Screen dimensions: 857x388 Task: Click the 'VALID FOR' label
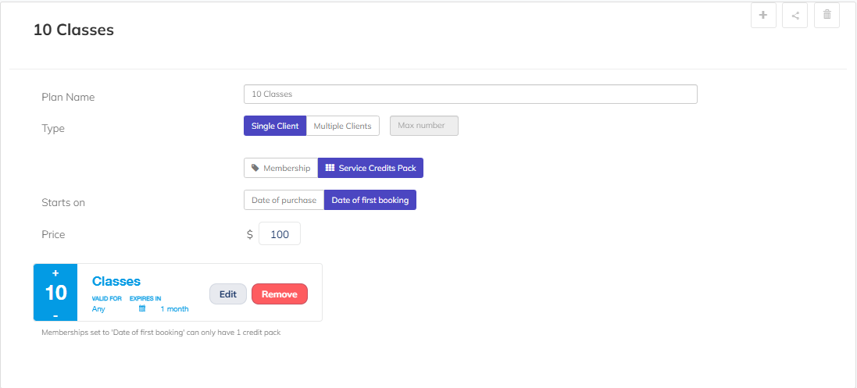pos(106,299)
